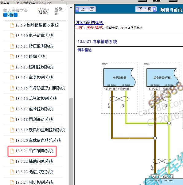Click document icon beside 13.5.20

click(x=12, y=141)
